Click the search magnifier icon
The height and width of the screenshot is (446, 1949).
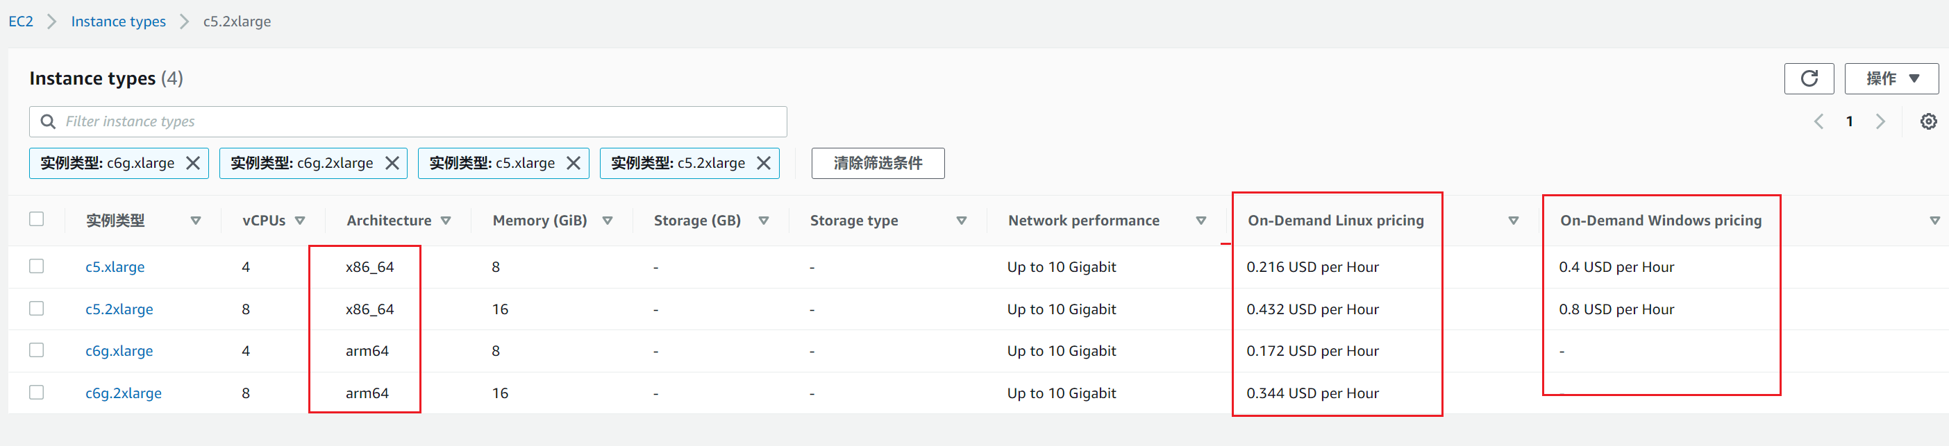(48, 121)
